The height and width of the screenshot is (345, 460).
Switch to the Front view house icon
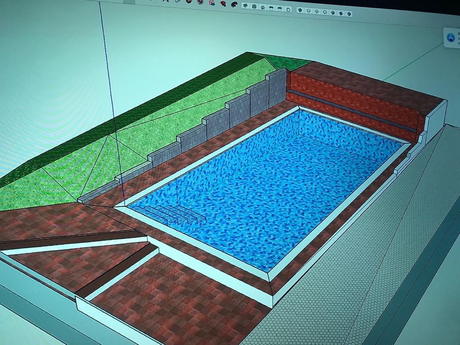point(263,7)
